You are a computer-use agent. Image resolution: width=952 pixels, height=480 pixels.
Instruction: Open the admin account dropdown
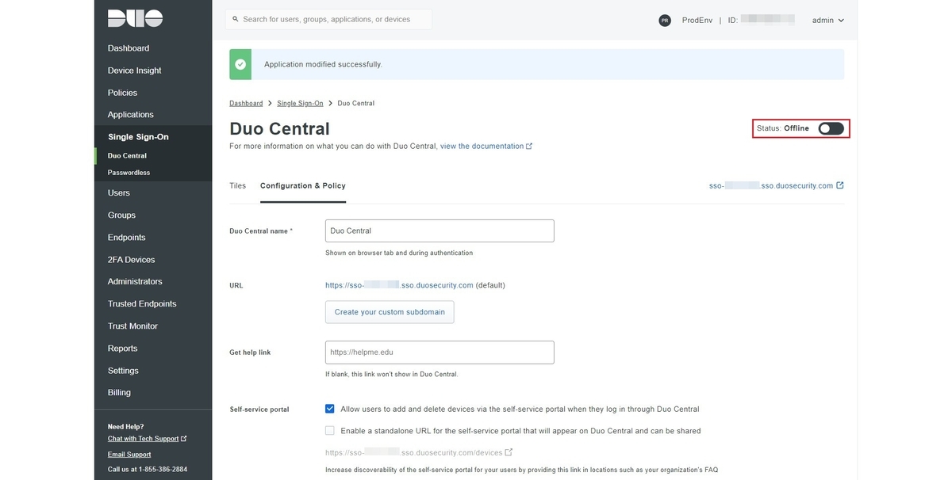(827, 21)
